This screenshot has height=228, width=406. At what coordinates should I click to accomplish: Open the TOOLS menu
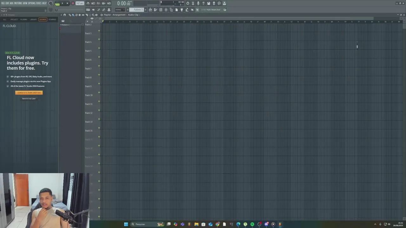point(39,3)
